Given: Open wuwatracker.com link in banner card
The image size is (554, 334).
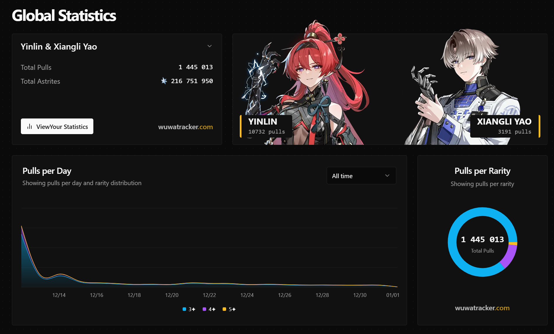Looking at the screenshot, I should tap(186, 127).
